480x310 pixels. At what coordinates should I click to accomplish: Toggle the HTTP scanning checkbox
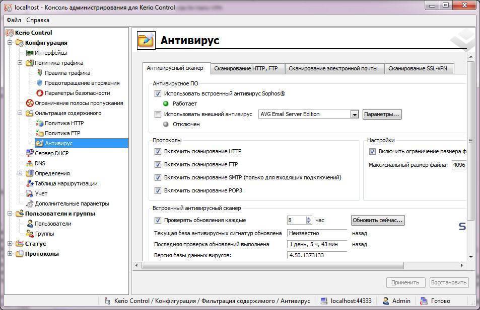tap(158, 151)
